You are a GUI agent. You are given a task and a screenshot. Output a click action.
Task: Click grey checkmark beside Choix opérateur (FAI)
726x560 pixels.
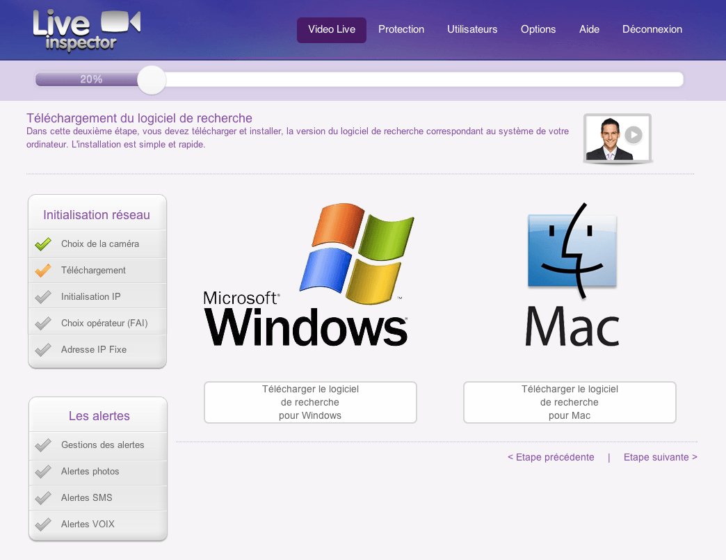tap(43, 323)
